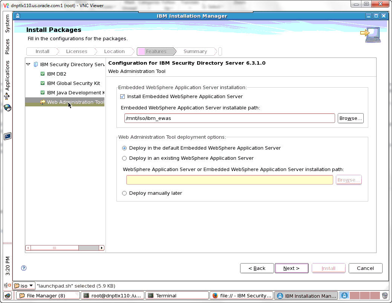This screenshot has width=392, height=303.
Task: Click the volume mute icon near the clock
Action: (x=8, y=285)
